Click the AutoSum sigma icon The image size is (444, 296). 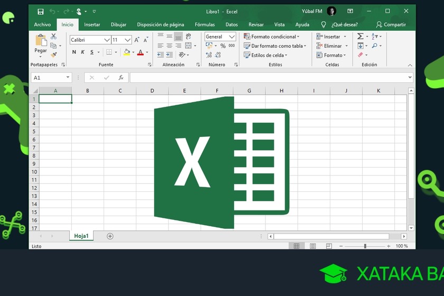point(360,36)
